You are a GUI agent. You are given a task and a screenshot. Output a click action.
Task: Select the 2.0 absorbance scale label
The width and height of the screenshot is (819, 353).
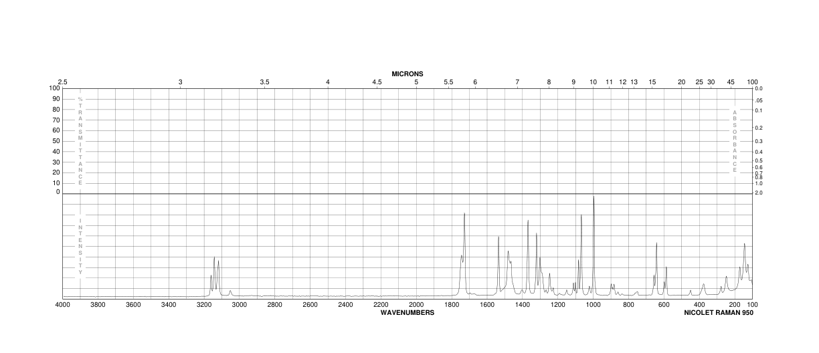pyautogui.click(x=759, y=193)
